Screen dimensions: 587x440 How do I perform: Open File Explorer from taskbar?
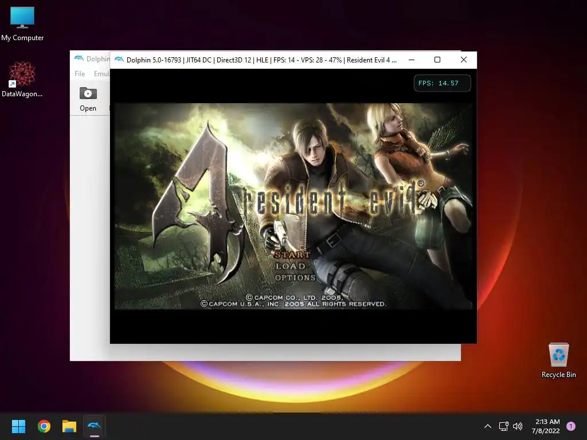pyautogui.click(x=69, y=426)
